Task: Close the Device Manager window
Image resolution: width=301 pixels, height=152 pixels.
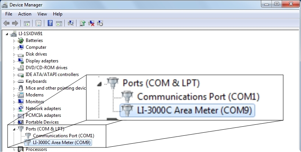Action: [x=291, y=4]
